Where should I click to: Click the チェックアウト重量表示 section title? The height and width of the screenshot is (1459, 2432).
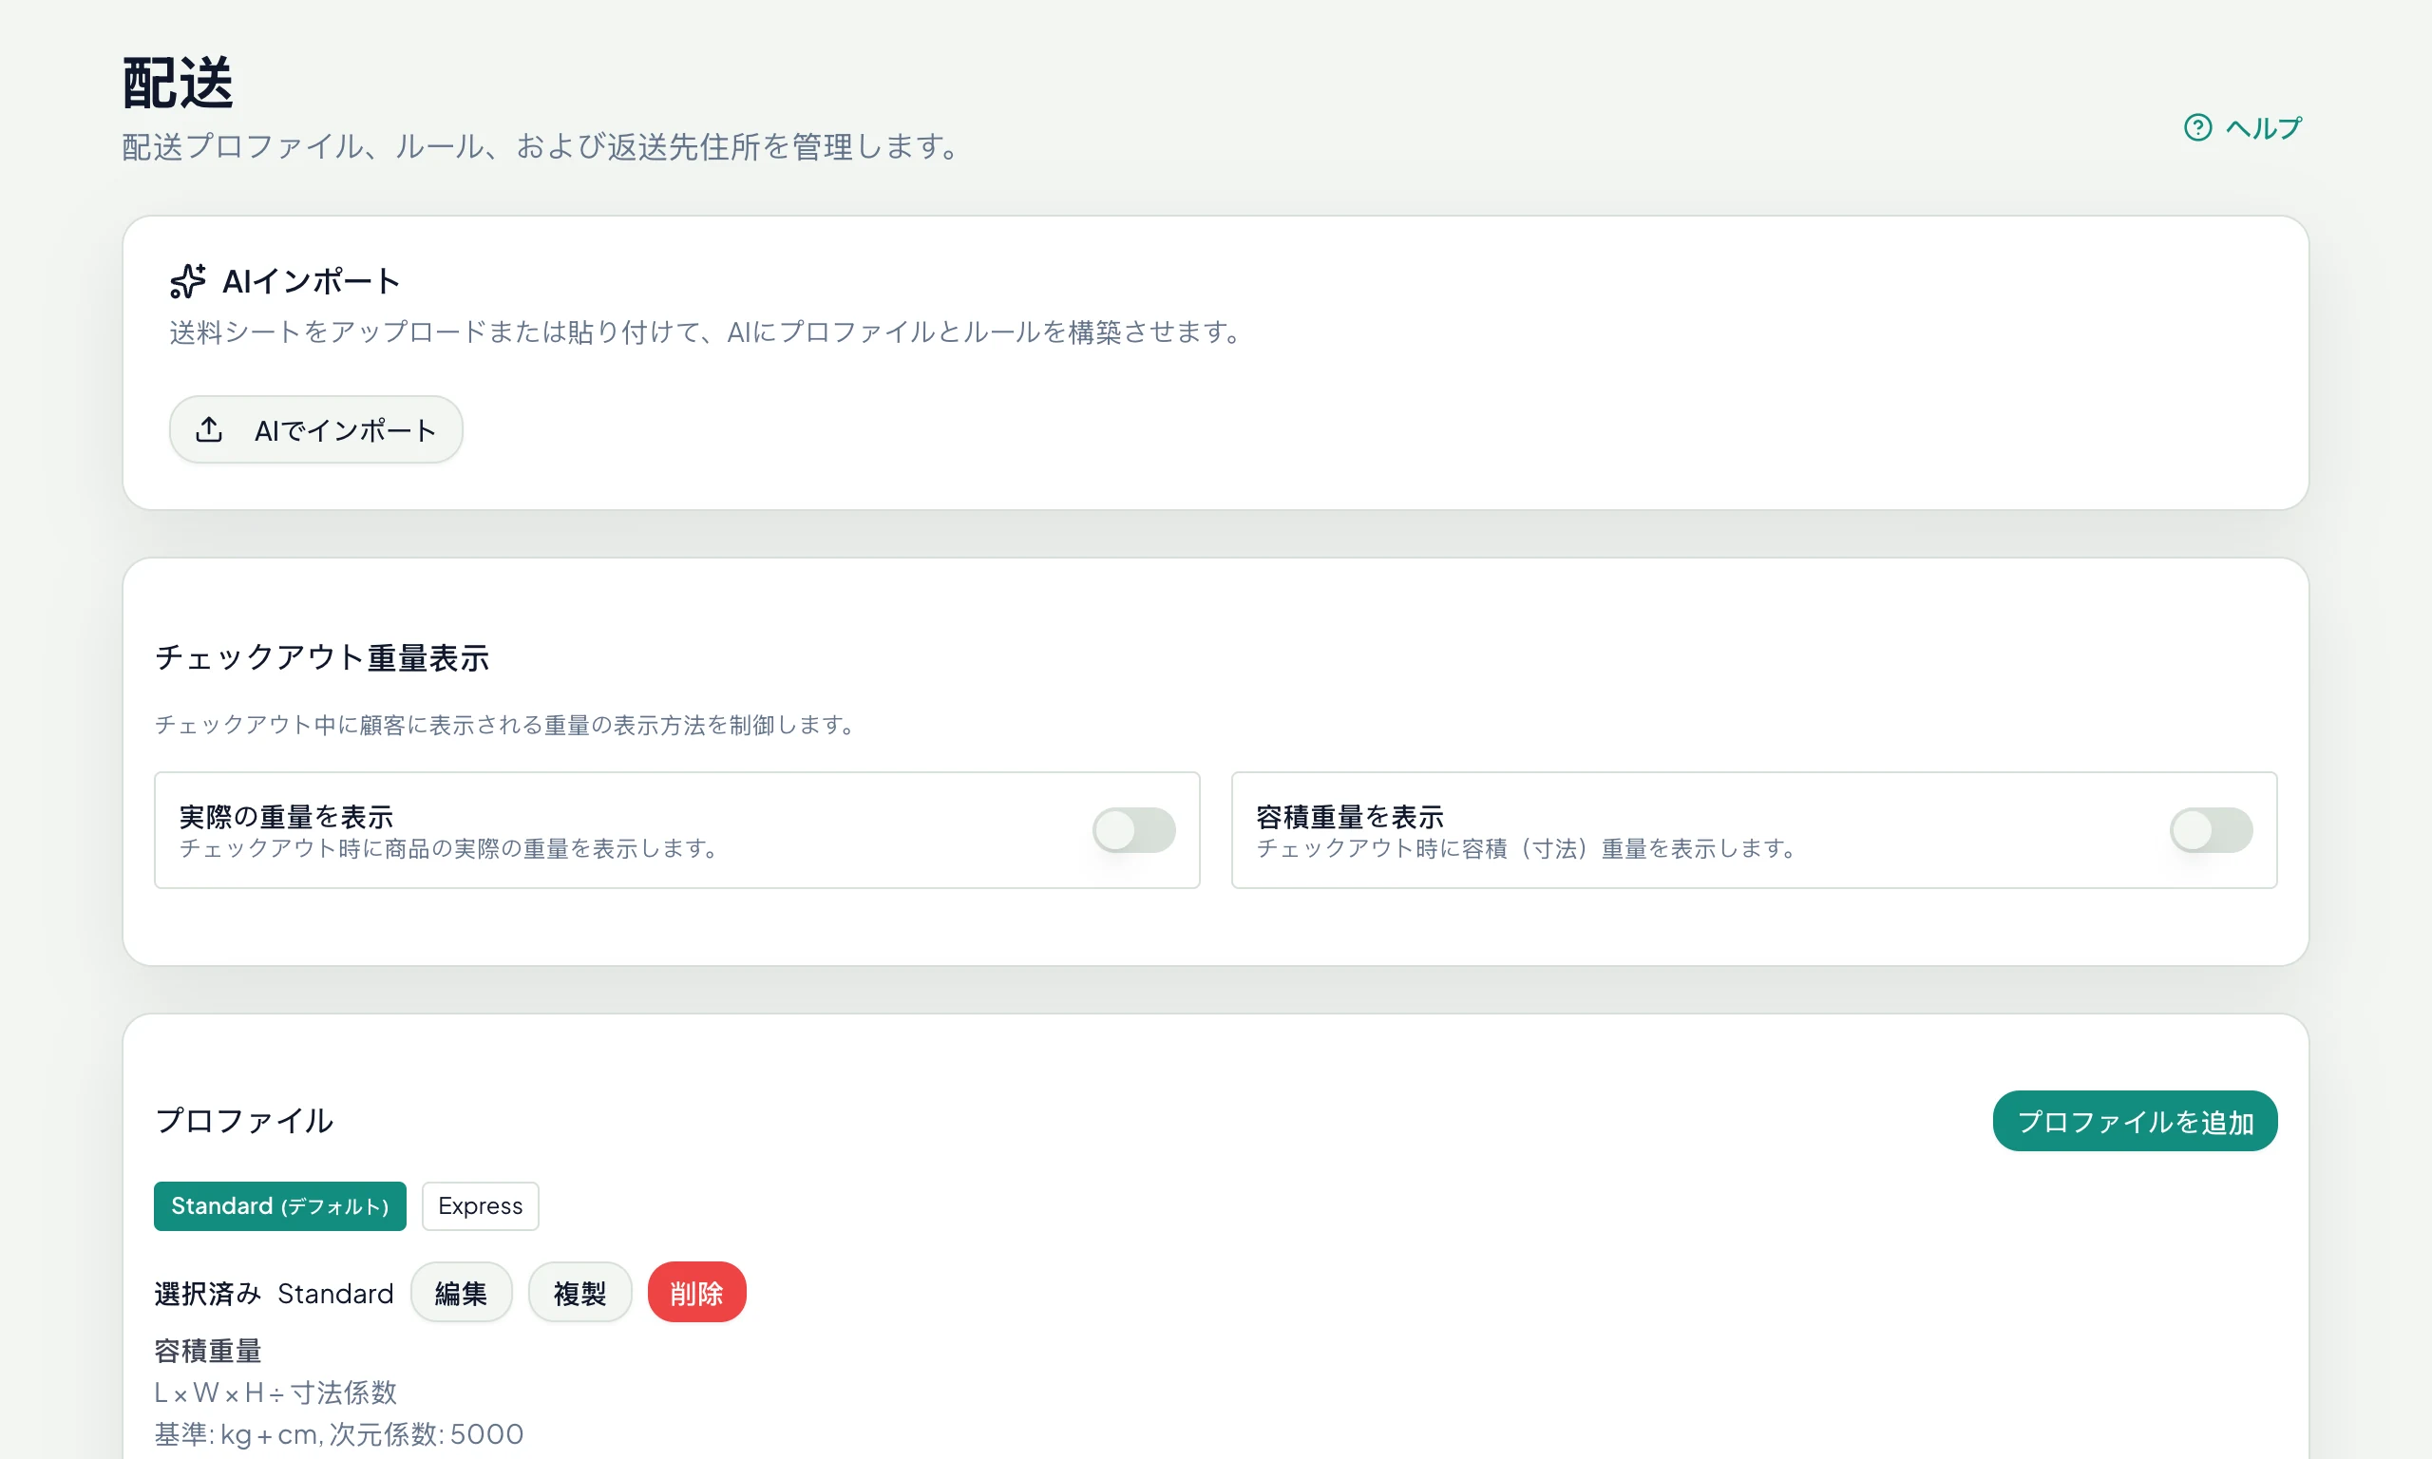(x=321, y=656)
